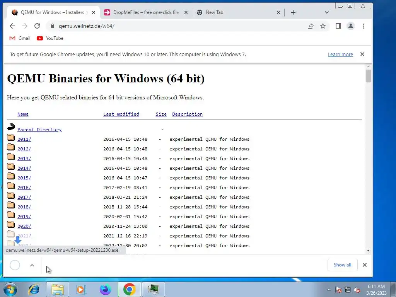Open the 2011/ folder link
396x297 pixels.
click(x=24, y=139)
